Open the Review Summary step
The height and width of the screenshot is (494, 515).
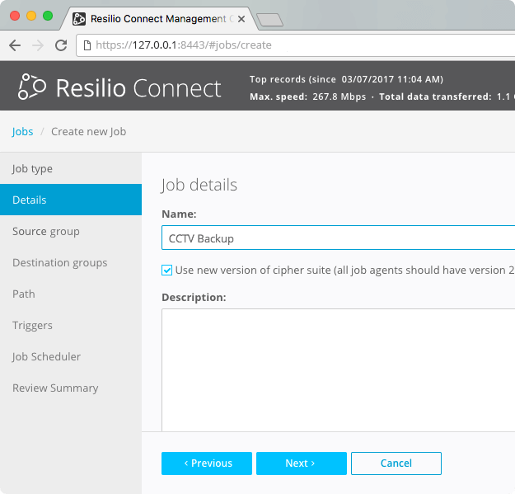(x=71, y=388)
